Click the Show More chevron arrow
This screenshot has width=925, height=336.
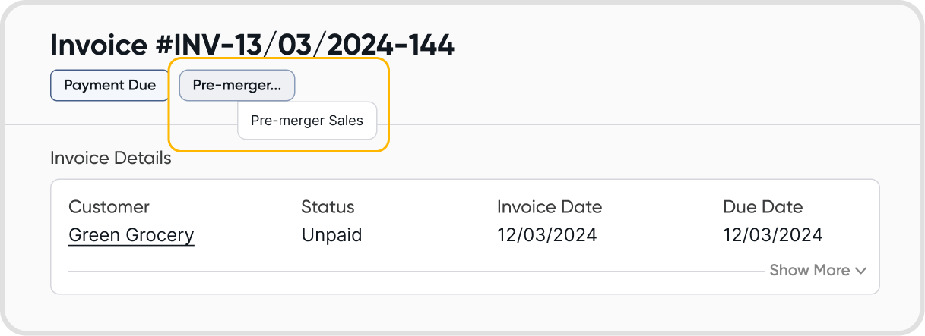860,270
